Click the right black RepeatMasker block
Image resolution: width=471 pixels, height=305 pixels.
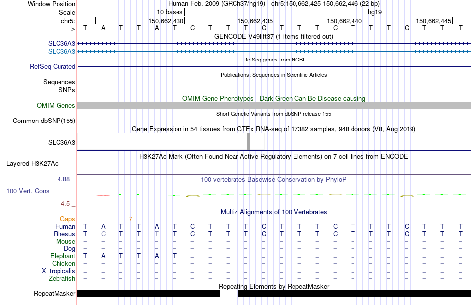[354, 293]
